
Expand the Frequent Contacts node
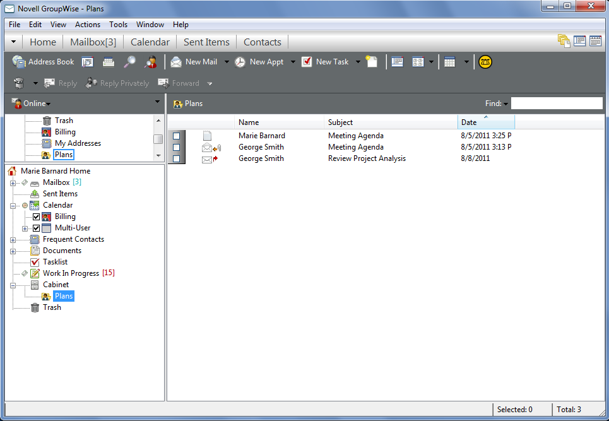click(x=13, y=240)
